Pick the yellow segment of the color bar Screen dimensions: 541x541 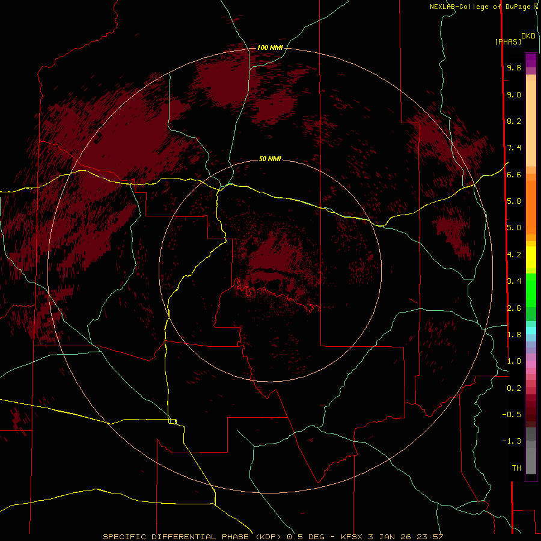click(531, 257)
